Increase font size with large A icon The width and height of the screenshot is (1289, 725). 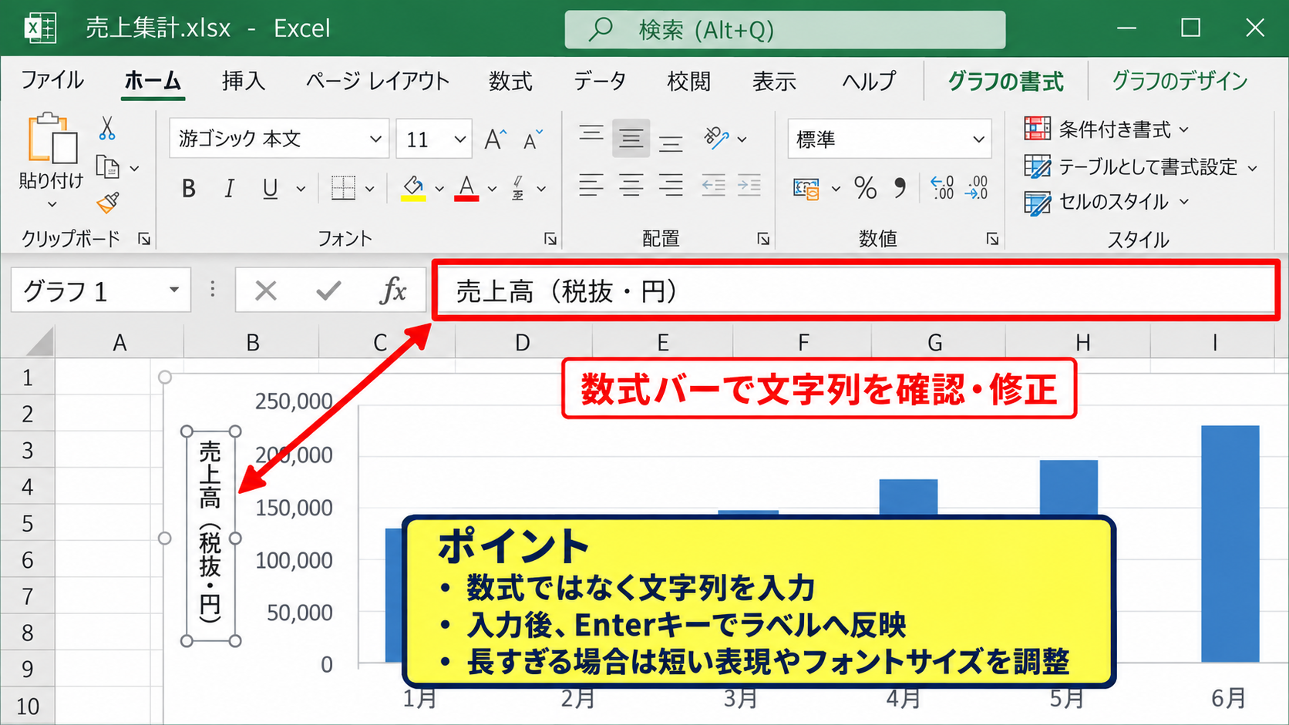(x=495, y=139)
